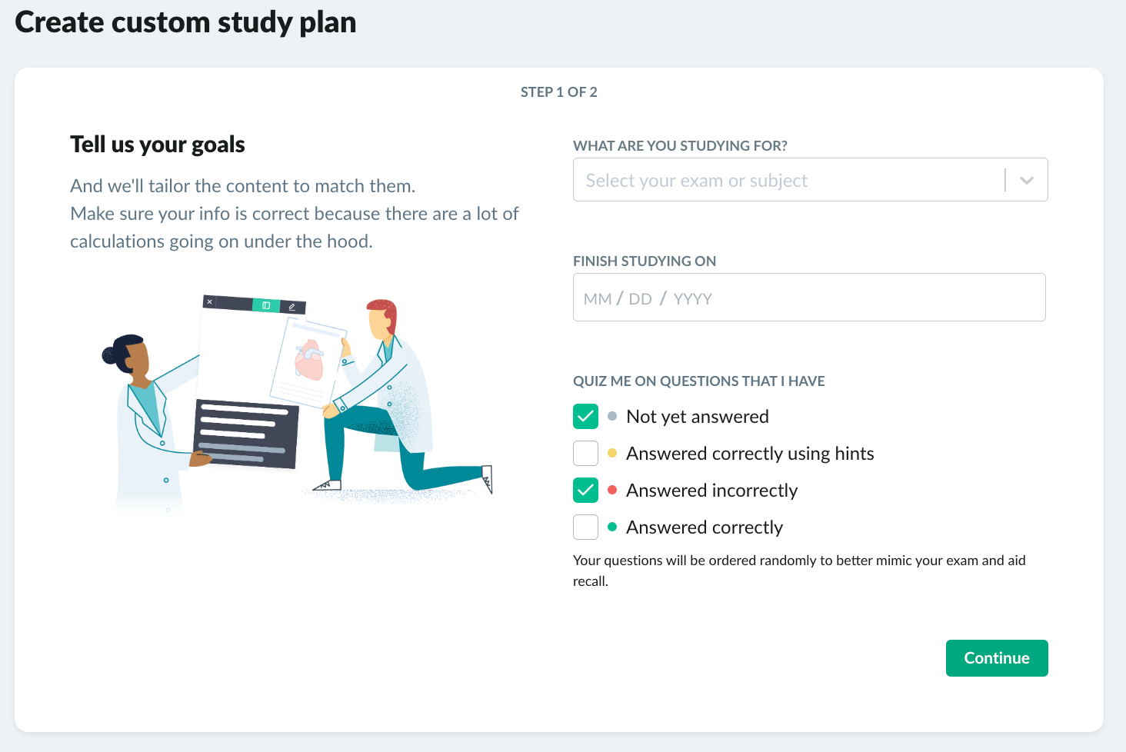This screenshot has width=1126, height=752.
Task: Click the yellow dot beside the hints option
Action: [x=612, y=453]
